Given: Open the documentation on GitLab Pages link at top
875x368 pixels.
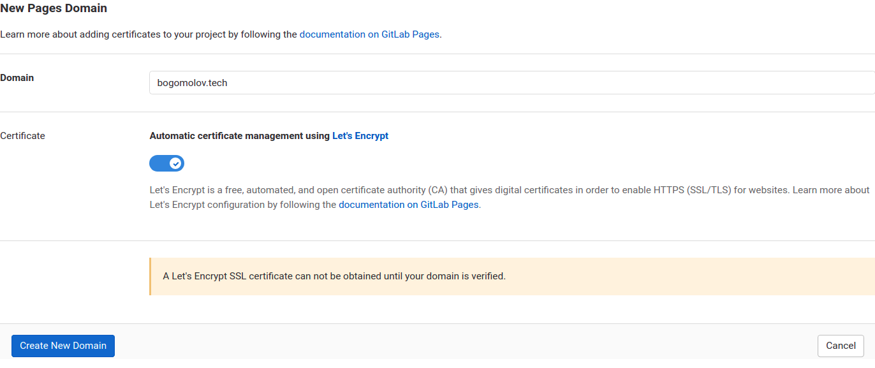Looking at the screenshot, I should click(369, 34).
